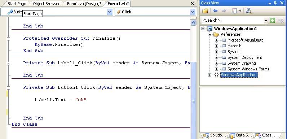Open the Search box history dropdown arrow

(x=266, y=21)
